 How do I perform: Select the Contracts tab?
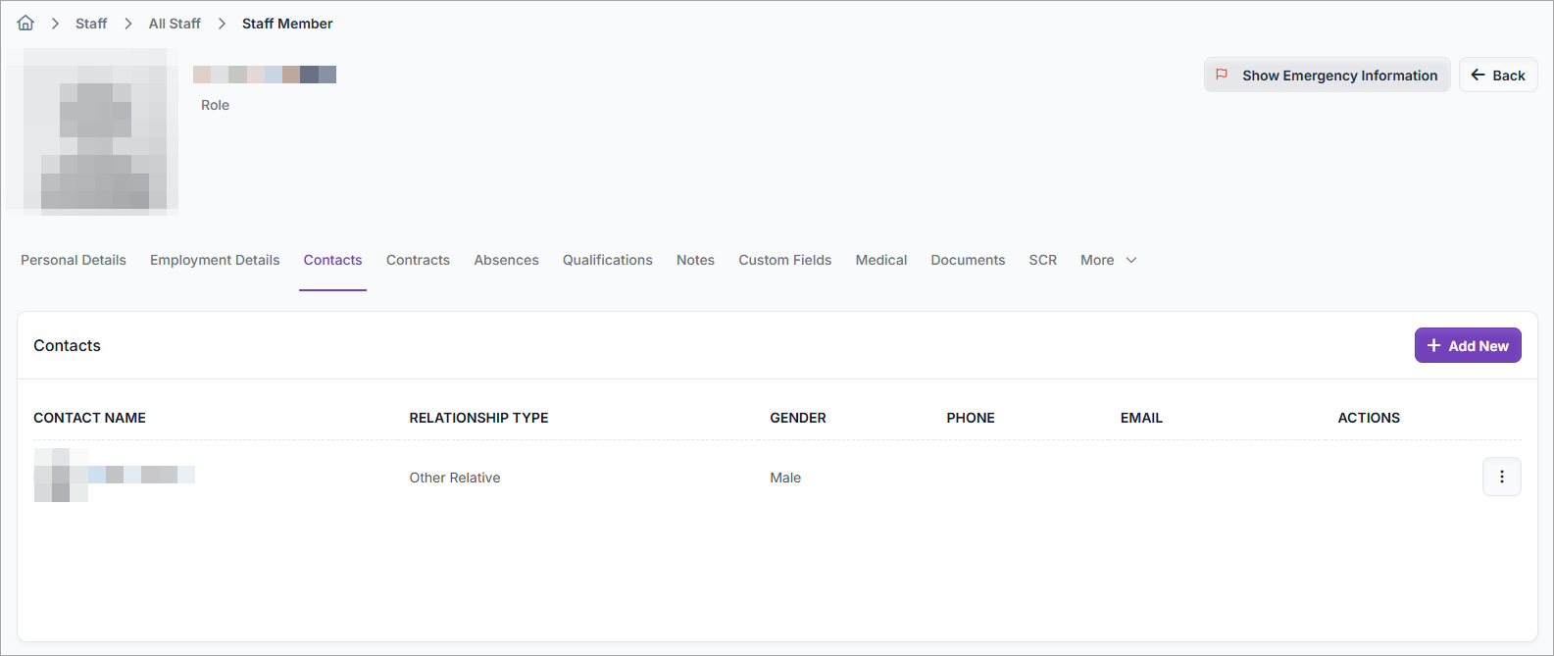418,260
